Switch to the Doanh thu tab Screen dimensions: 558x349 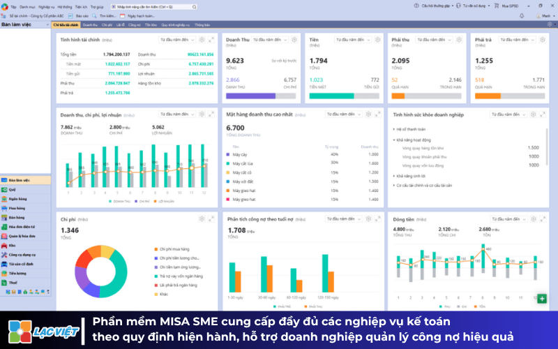90,25
